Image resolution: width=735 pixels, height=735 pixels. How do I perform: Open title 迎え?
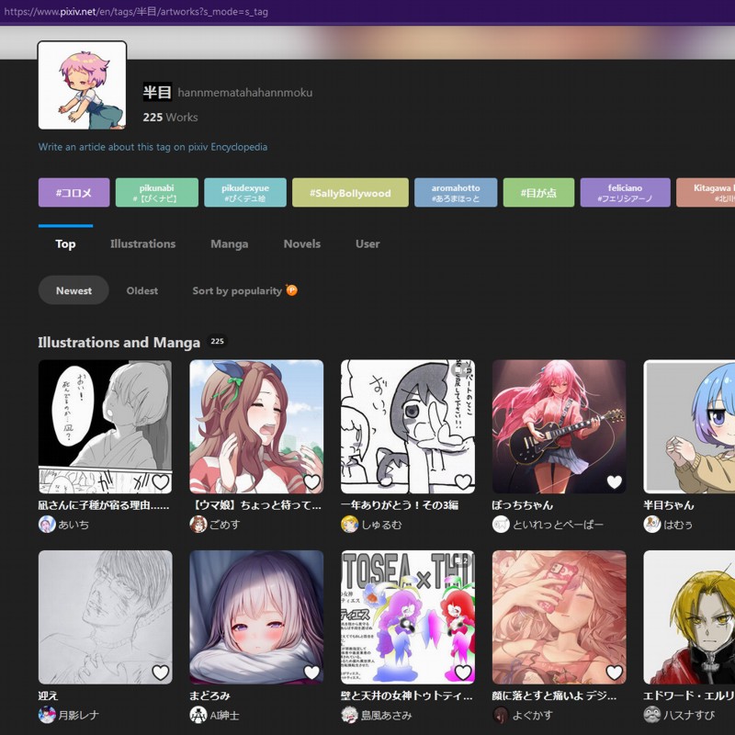(x=49, y=695)
